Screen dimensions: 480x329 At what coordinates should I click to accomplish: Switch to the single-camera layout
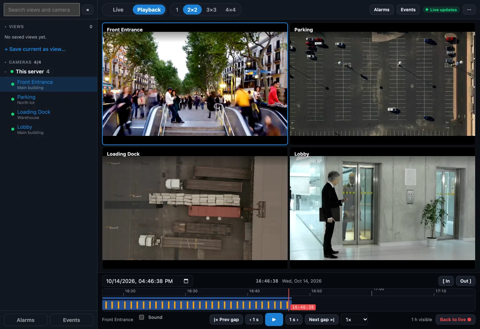[177, 10]
